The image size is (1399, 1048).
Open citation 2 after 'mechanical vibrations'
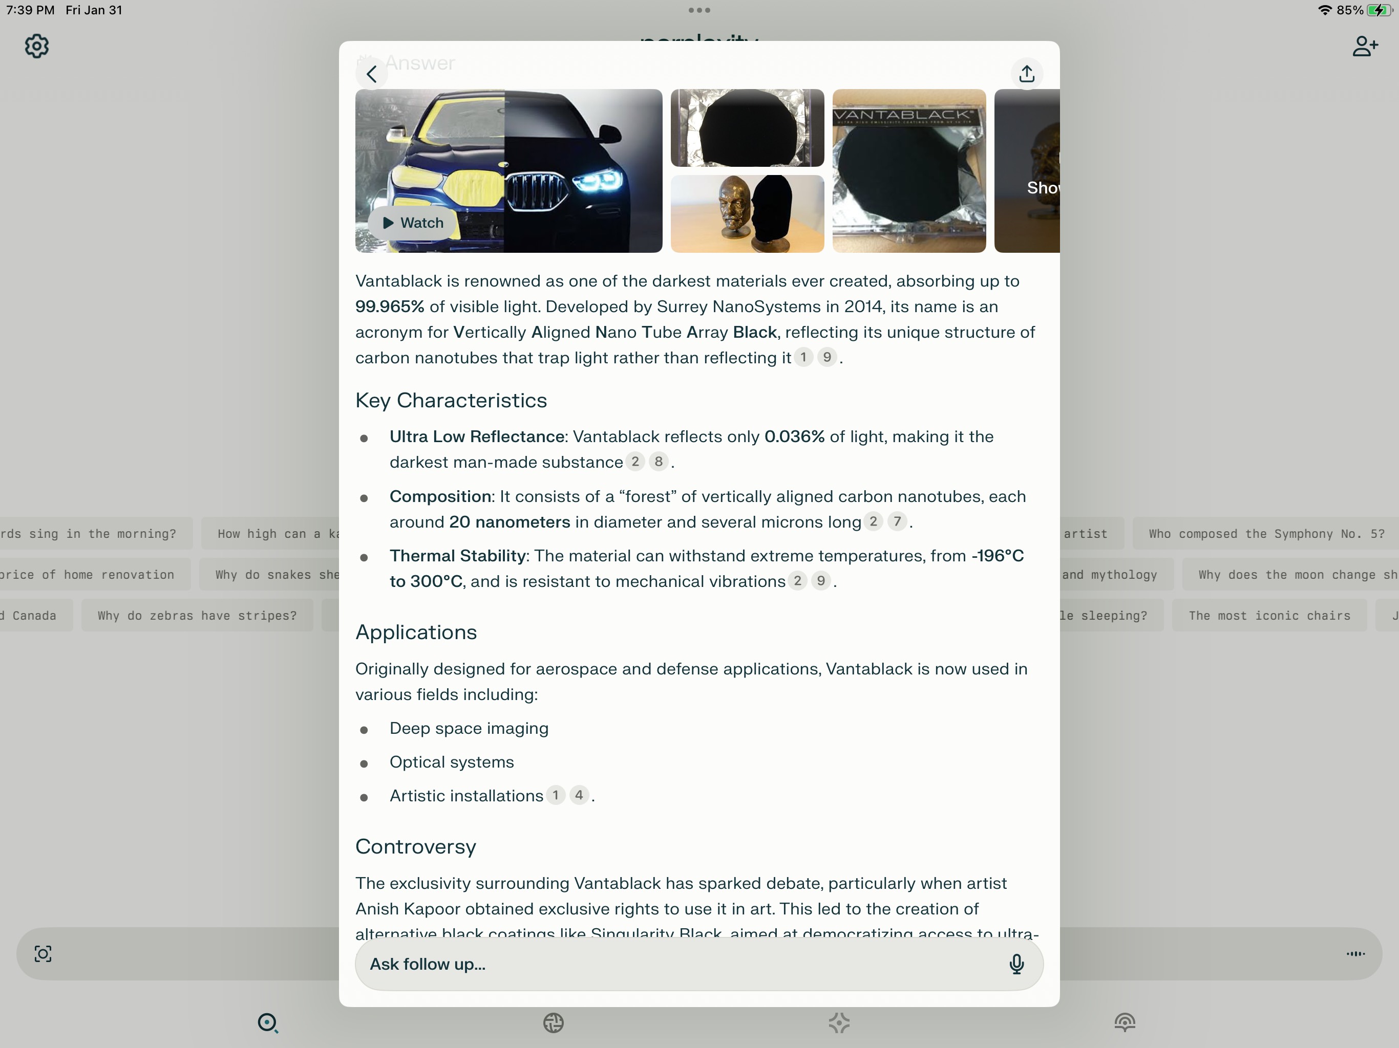pos(797,580)
